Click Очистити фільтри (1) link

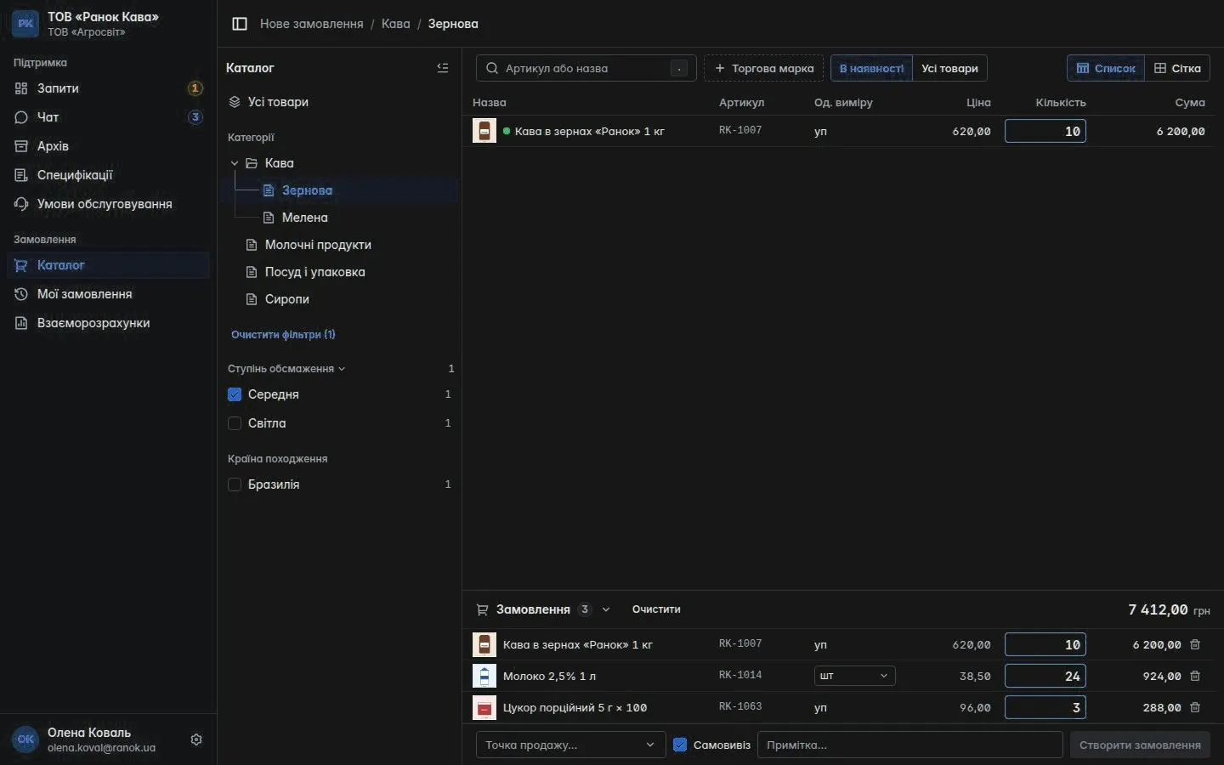click(283, 335)
